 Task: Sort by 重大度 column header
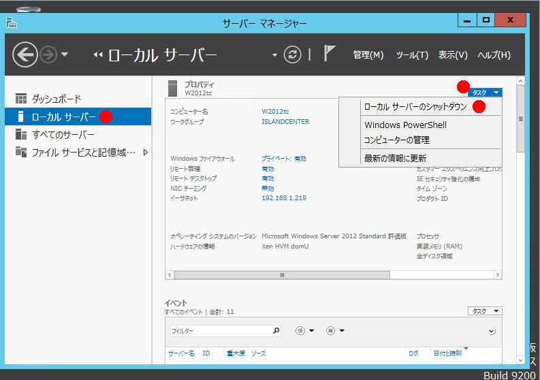pos(236,353)
